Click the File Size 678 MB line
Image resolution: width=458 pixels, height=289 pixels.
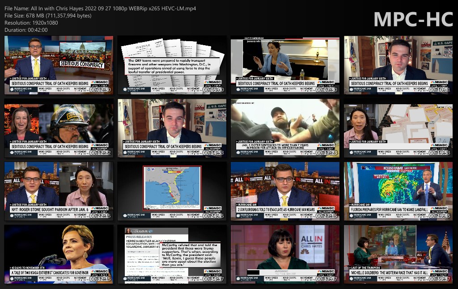(48, 16)
